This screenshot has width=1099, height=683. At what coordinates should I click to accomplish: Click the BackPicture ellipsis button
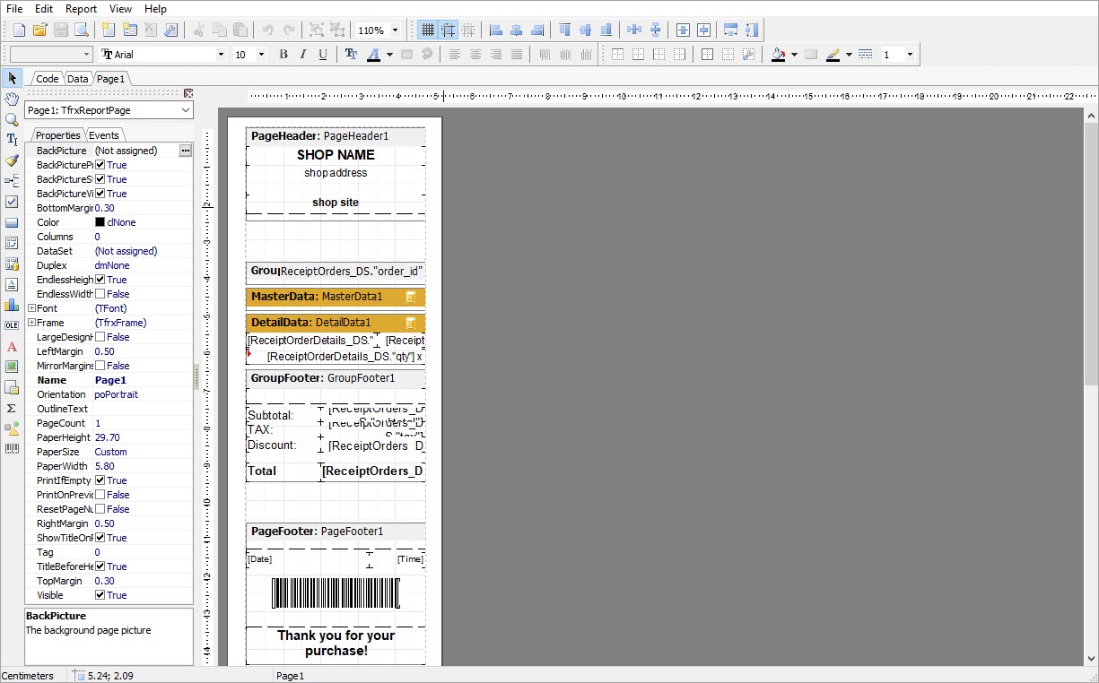coord(186,151)
